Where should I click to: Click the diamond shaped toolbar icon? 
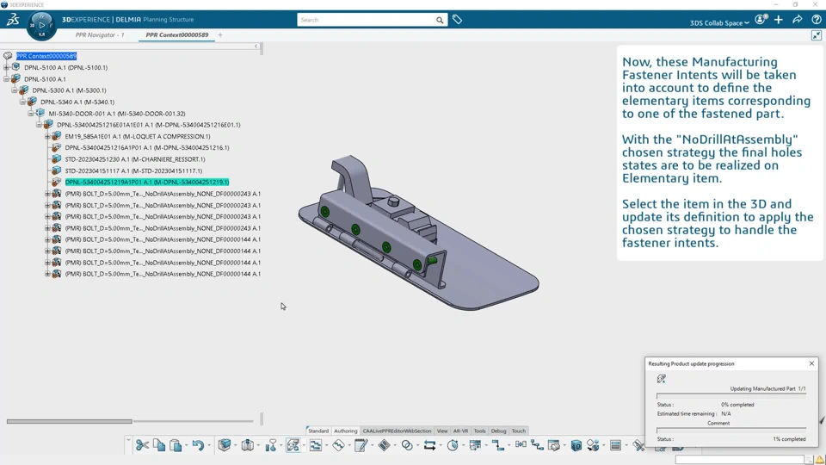[384, 445]
